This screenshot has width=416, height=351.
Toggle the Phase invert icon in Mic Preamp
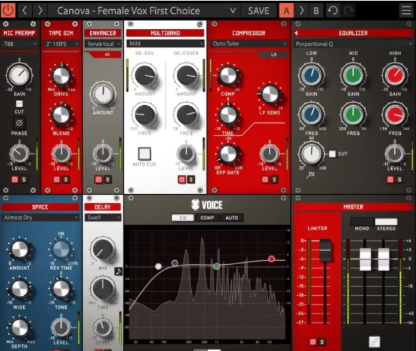tap(19, 123)
